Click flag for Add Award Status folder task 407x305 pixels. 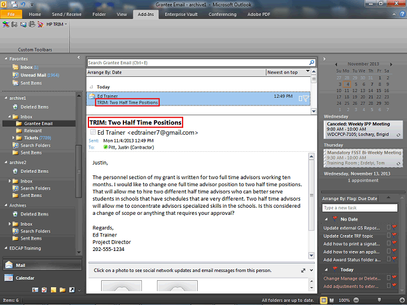pyautogui.click(x=394, y=259)
